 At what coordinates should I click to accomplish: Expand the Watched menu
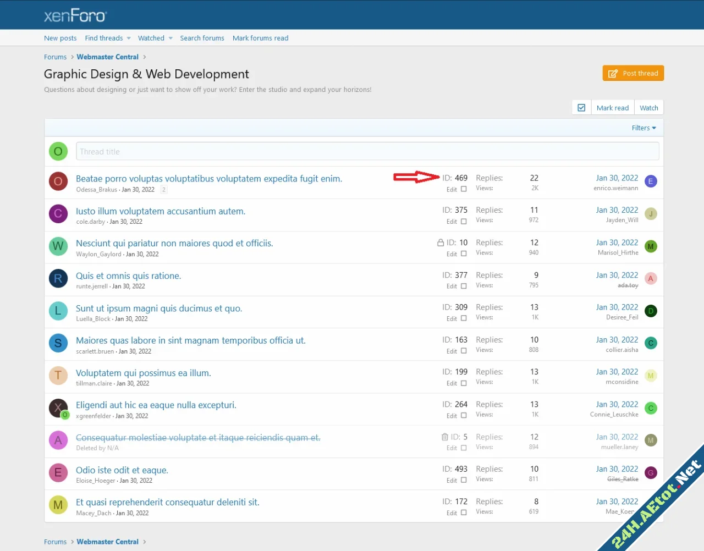[x=151, y=38]
